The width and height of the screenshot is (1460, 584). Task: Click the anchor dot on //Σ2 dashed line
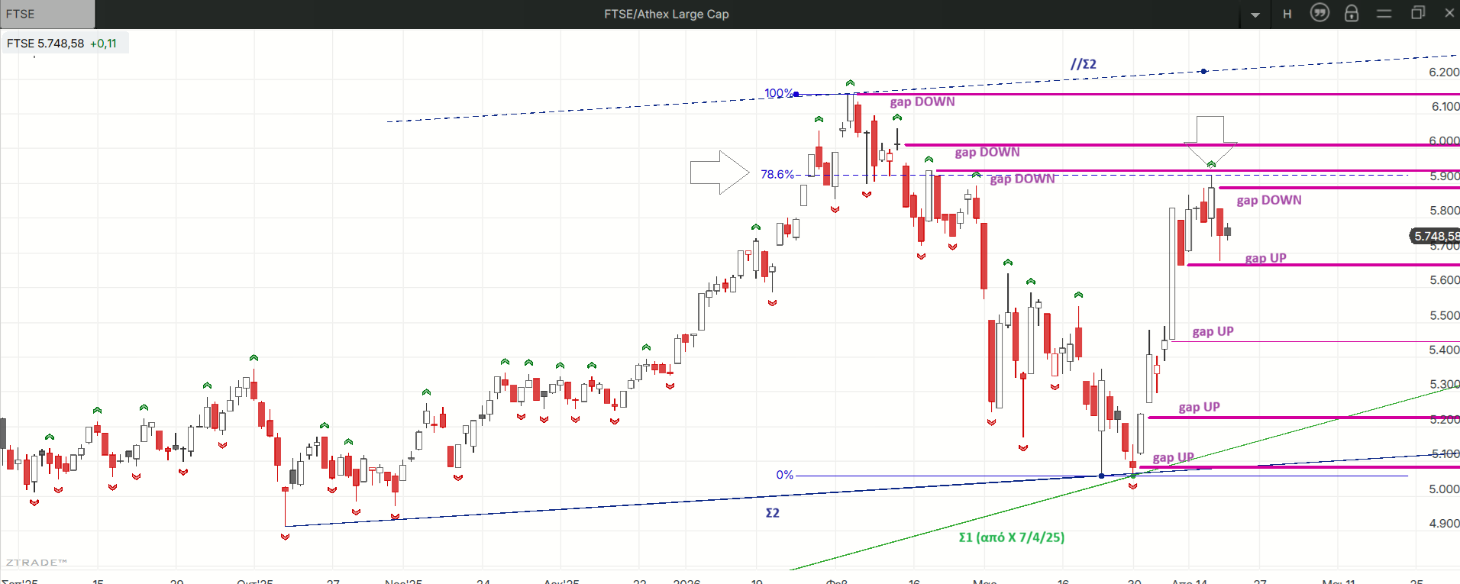pyautogui.click(x=1203, y=72)
